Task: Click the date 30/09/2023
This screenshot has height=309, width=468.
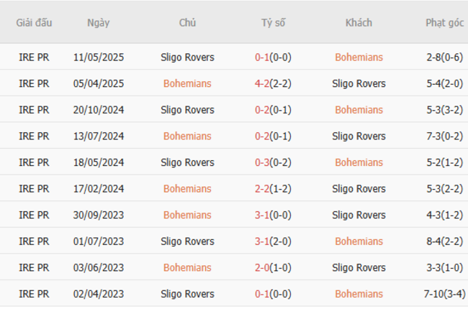Action: pyautogui.click(x=99, y=215)
